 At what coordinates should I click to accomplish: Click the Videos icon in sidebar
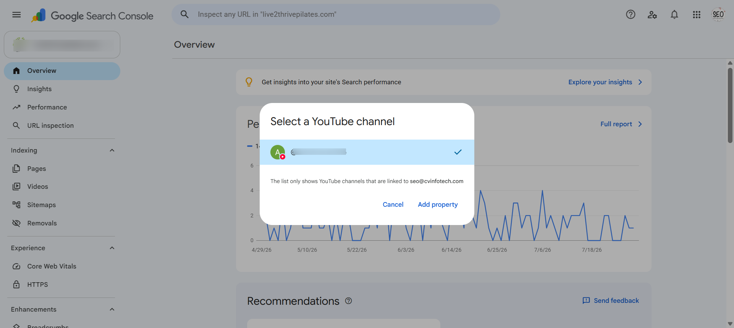pos(16,187)
